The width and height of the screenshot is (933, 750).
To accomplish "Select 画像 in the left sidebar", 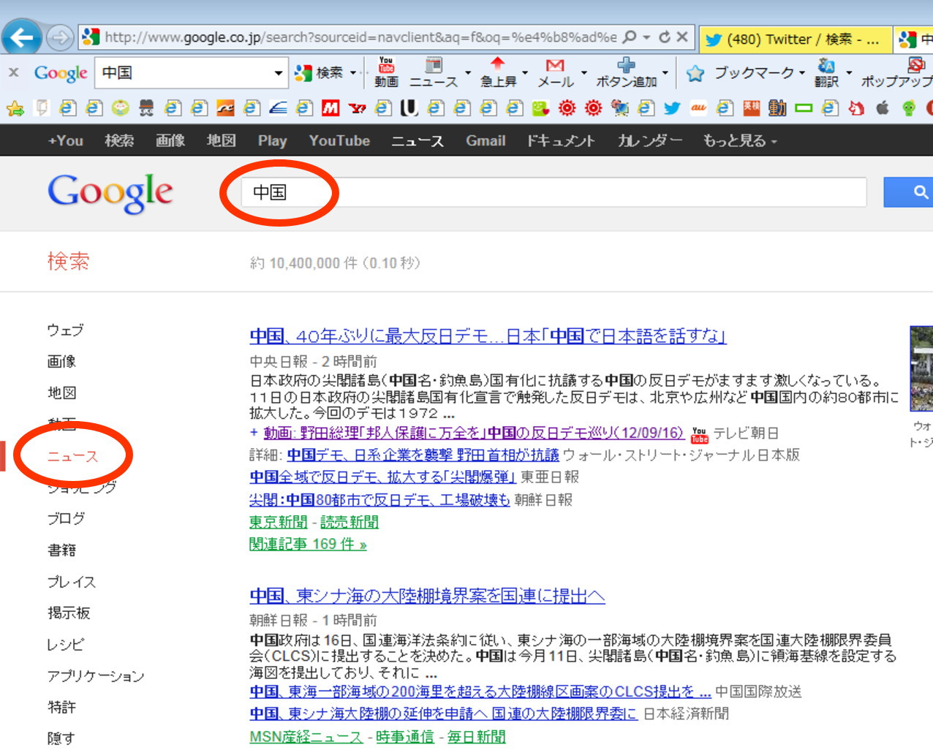I will coord(61,361).
